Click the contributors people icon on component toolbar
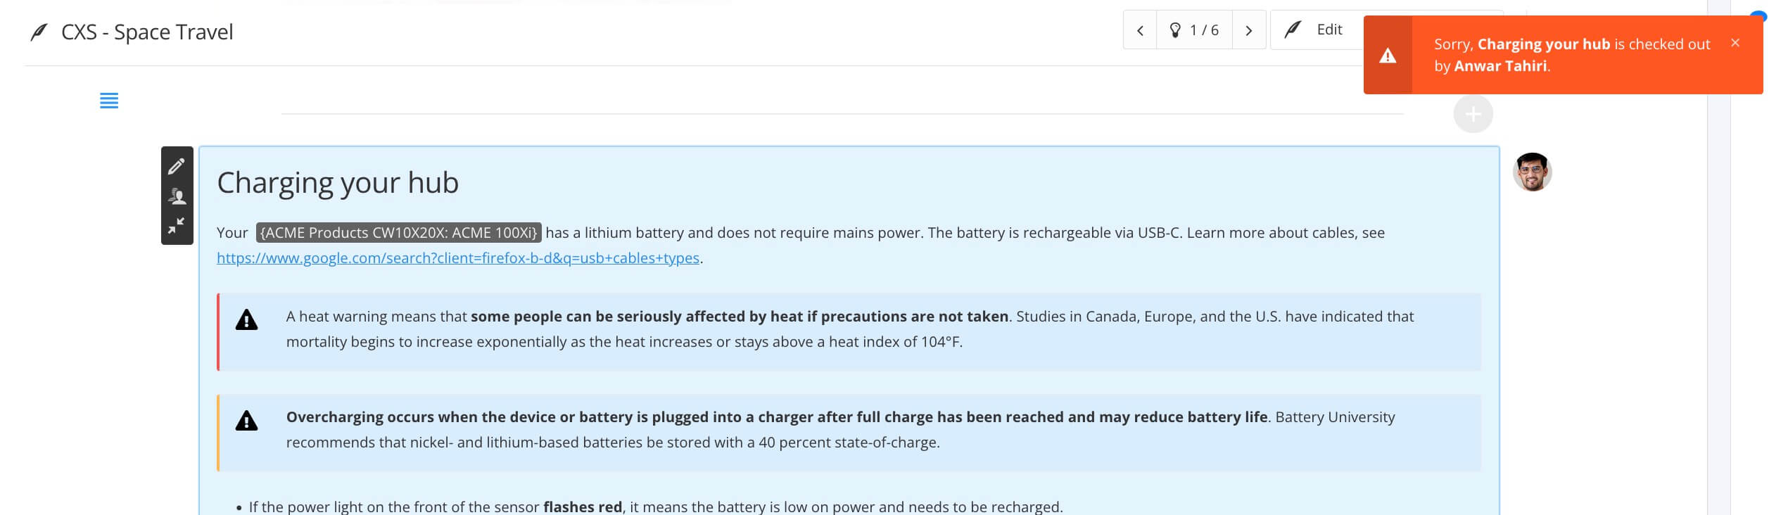The image size is (1769, 515). click(177, 196)
